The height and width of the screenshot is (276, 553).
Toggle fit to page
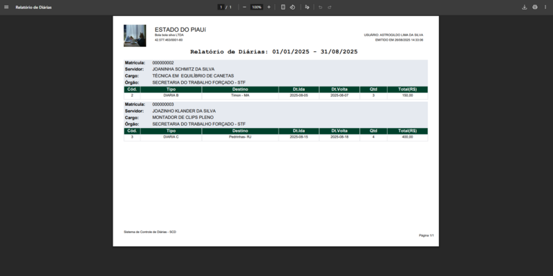coord(283,7)
